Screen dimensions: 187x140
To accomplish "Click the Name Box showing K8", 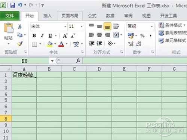I will coord(25,61).
